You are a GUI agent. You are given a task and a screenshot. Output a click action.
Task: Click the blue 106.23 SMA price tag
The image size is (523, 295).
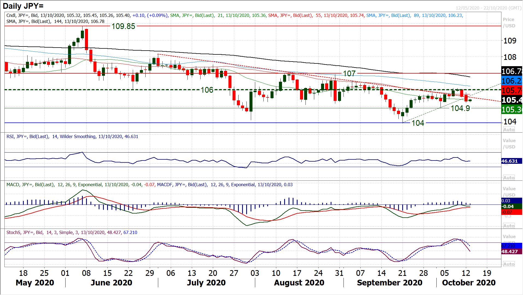click(x=512, y=81)
